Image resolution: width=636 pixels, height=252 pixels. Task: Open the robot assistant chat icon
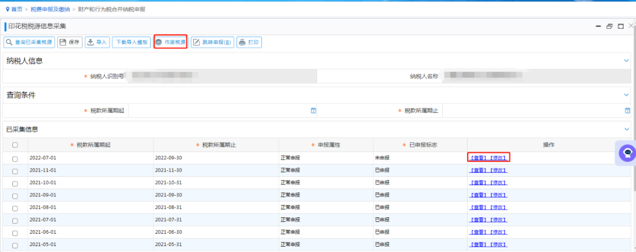627,152
